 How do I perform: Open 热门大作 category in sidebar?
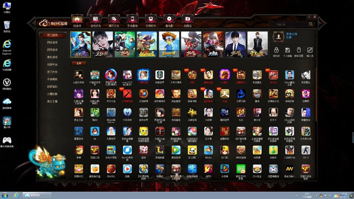53,72
